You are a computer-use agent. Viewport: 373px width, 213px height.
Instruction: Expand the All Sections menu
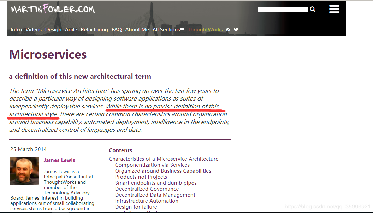point(168,30)
